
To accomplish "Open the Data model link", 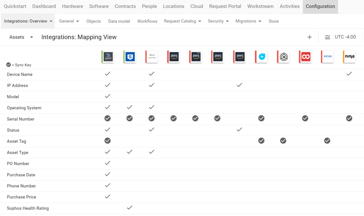I will (119, 21).
